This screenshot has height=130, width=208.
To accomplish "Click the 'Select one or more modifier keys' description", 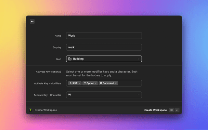I will click(102, 73).
